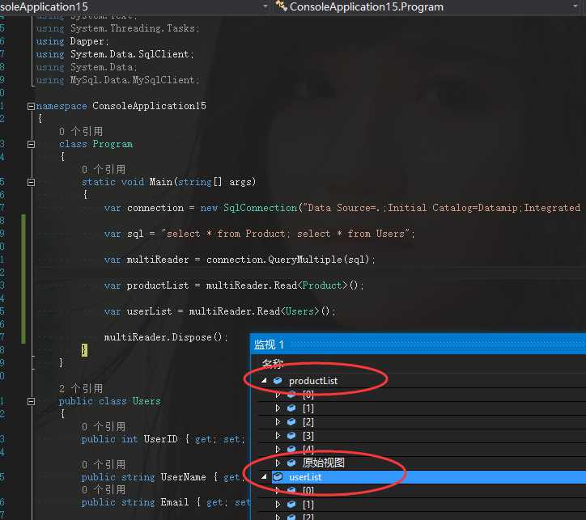Image resolution: width=586 pixels, height=520 pixels.
Task: Collapse the userList watch entry
Action: point(264,477)
